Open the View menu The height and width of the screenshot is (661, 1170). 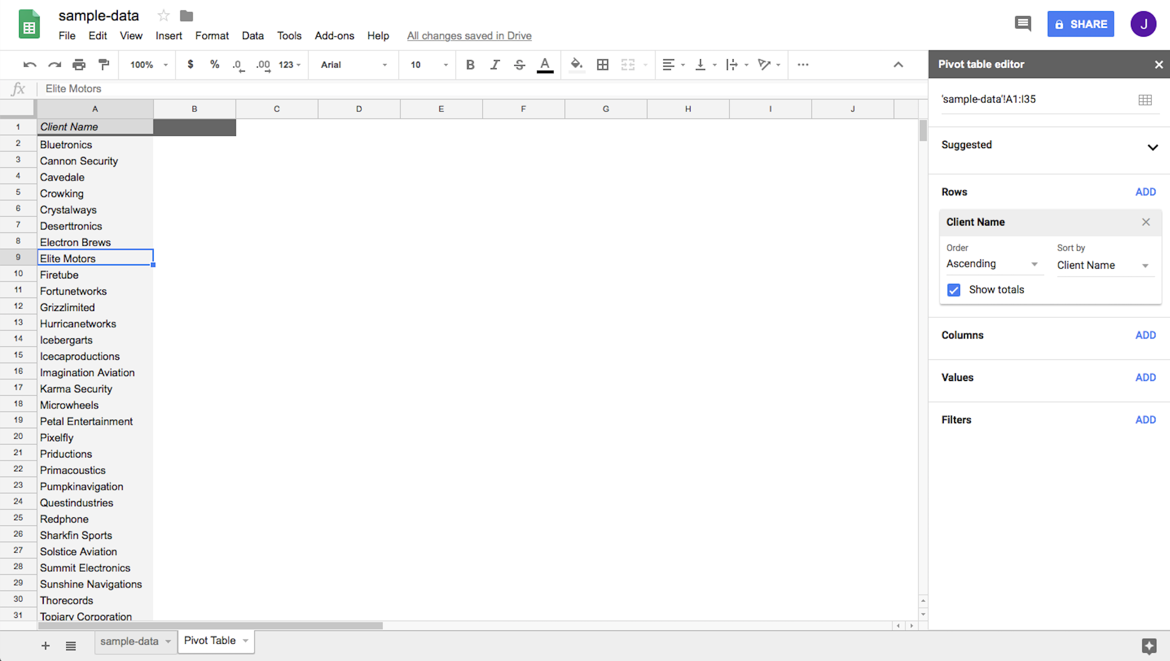[x=131, y=36]
